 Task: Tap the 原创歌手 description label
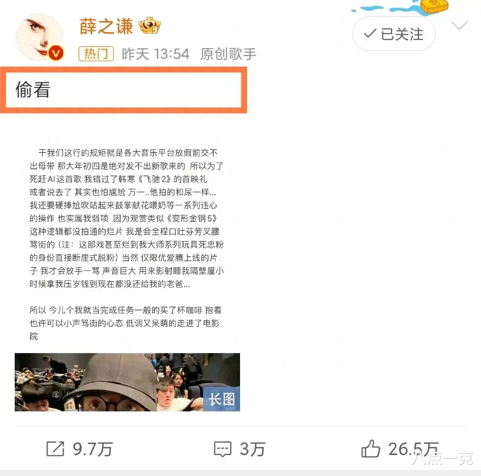click(228, 54)
